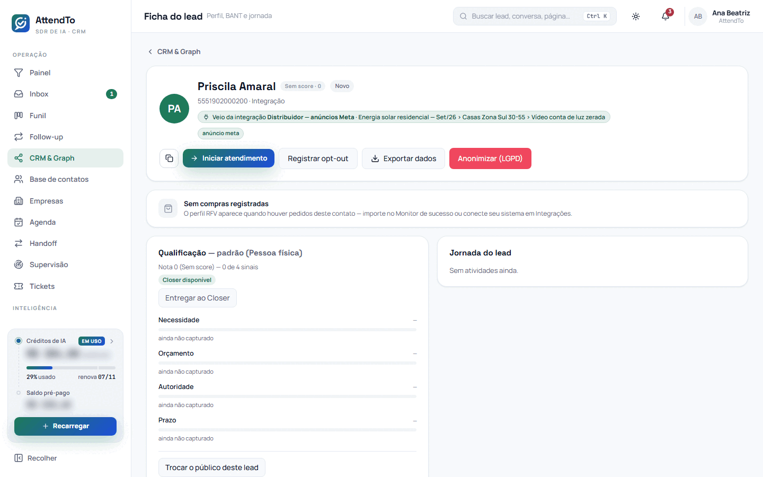Click the Recarregar credits button

coord(65,426)
